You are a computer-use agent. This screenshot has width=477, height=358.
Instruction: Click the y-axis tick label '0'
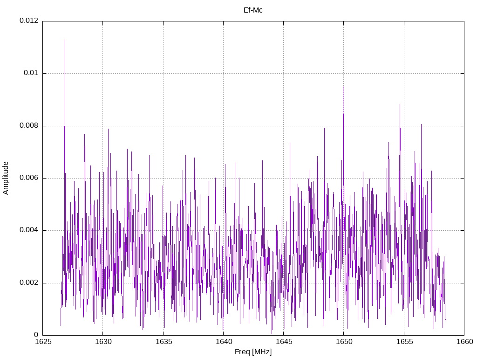[36, 335]
